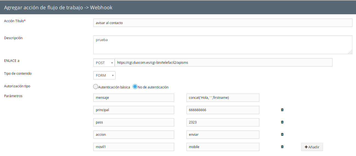The width and height of the screenshot is (356, 156).
Task: Click the 666666666 value field
Action: (x=223, y=110)
